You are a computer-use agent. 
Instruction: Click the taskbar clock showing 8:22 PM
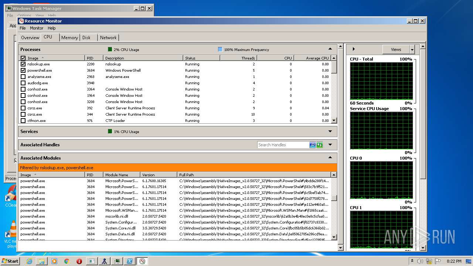pyautogui.click(x=454, y=261)
